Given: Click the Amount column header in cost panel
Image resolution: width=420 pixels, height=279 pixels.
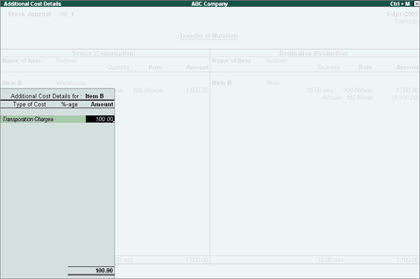Looking at the screenshot, I should (x=102, y=104).
